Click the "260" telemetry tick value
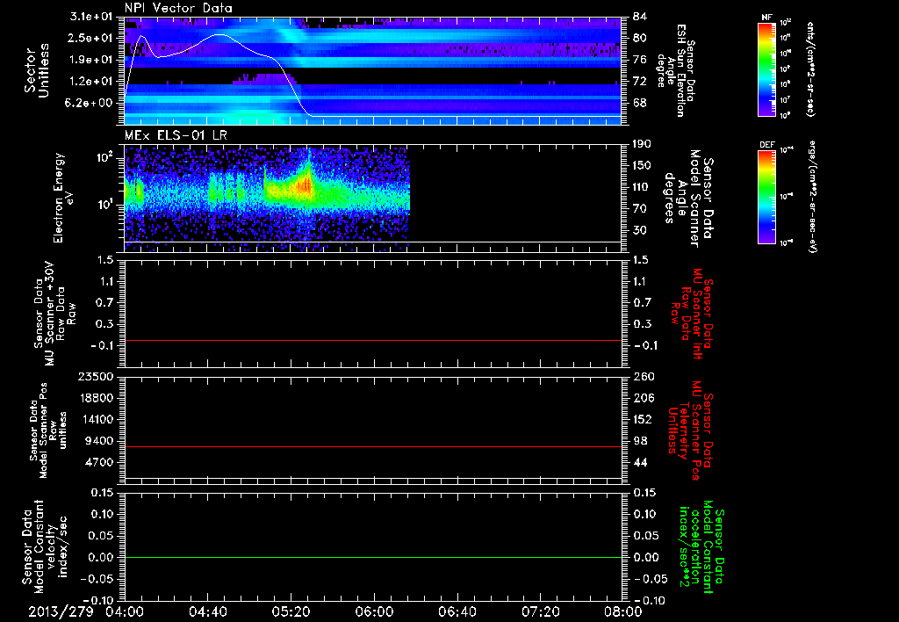The image size is (899, 622). coord(642,376)
